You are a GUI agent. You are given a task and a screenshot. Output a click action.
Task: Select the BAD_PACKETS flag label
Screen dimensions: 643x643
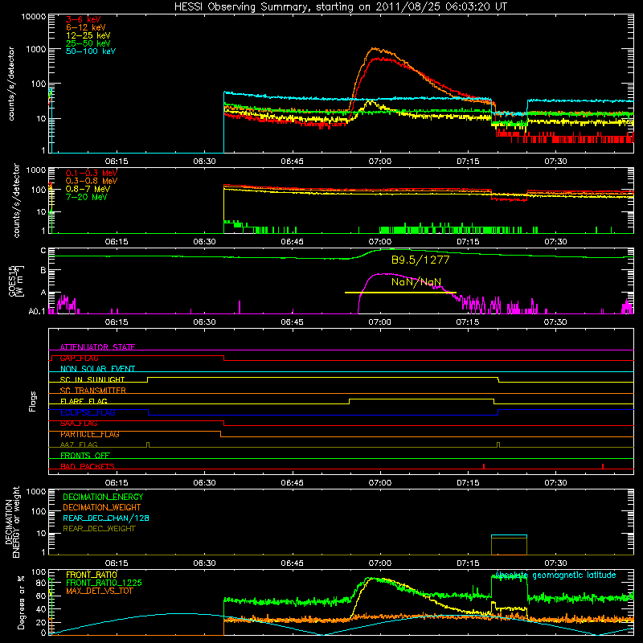pos(88,466)
